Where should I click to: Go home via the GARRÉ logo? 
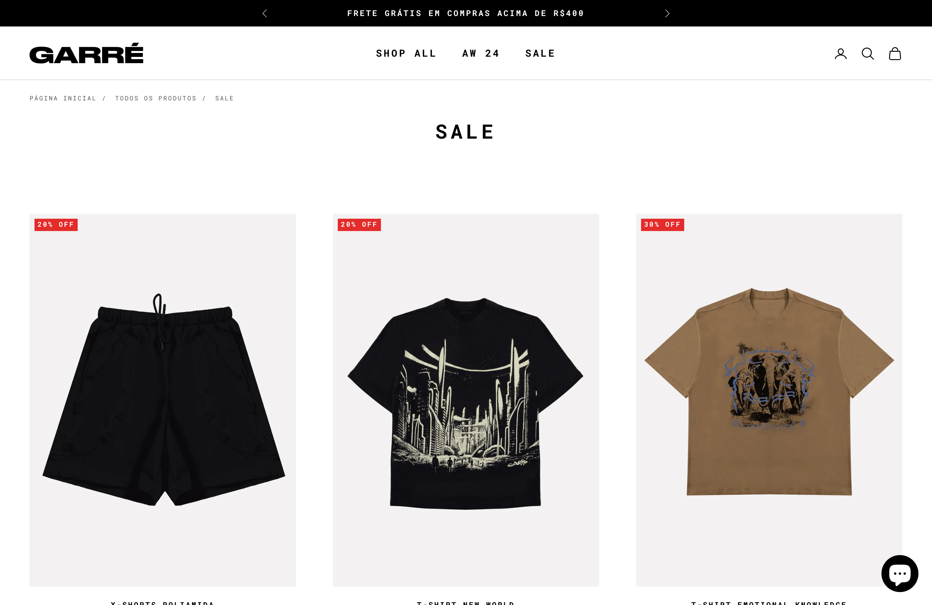[87, 53]
